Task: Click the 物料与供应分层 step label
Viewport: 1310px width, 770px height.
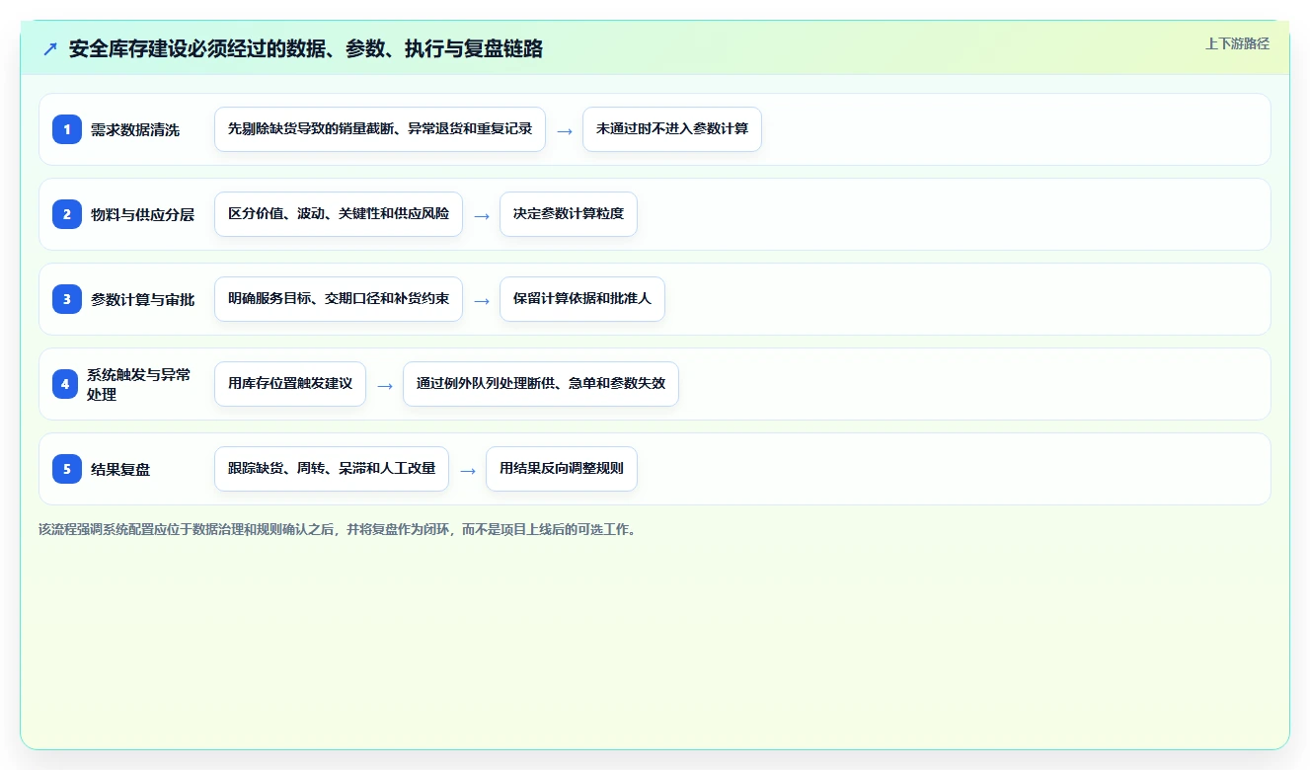Action: point(142,214)
